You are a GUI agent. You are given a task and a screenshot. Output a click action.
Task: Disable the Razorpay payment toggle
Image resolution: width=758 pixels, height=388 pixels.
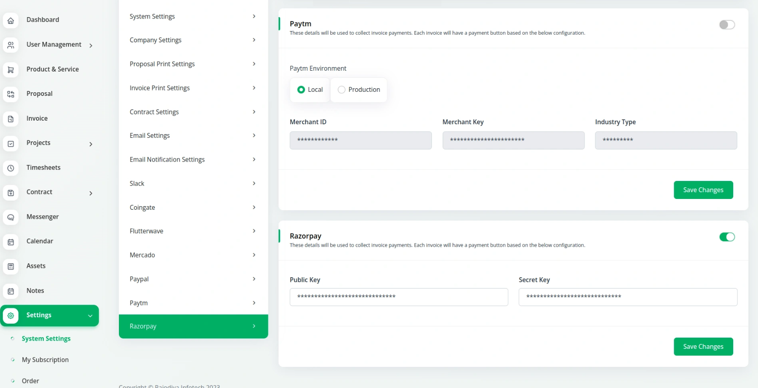tap(727, 237)
